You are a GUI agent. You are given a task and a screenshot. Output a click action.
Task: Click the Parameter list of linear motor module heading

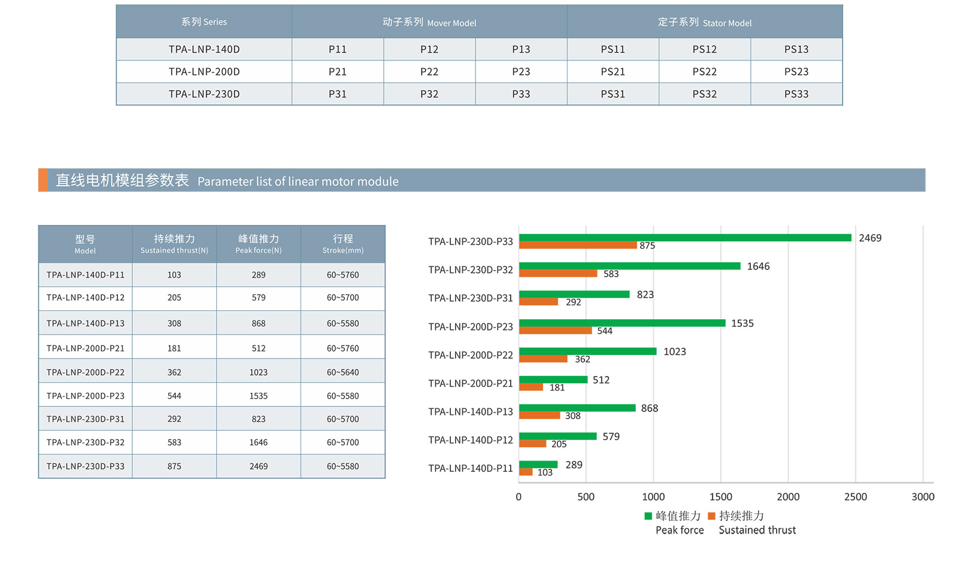coord(298,181)
